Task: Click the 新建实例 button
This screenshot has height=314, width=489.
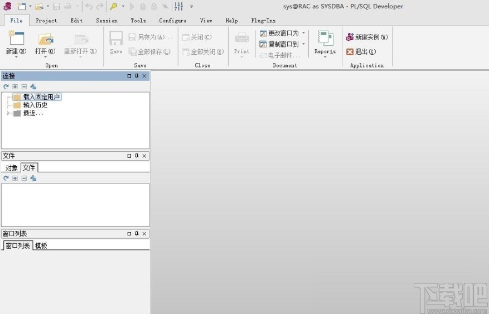Action: (x=366, y=37)
